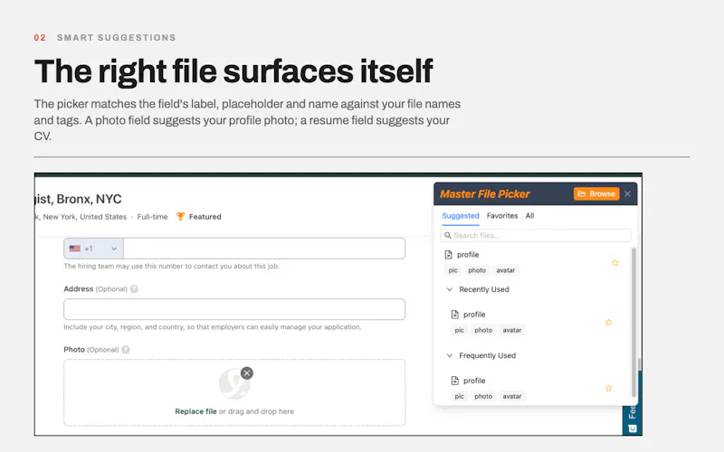Star the top suggested profile file

[615, 262]
